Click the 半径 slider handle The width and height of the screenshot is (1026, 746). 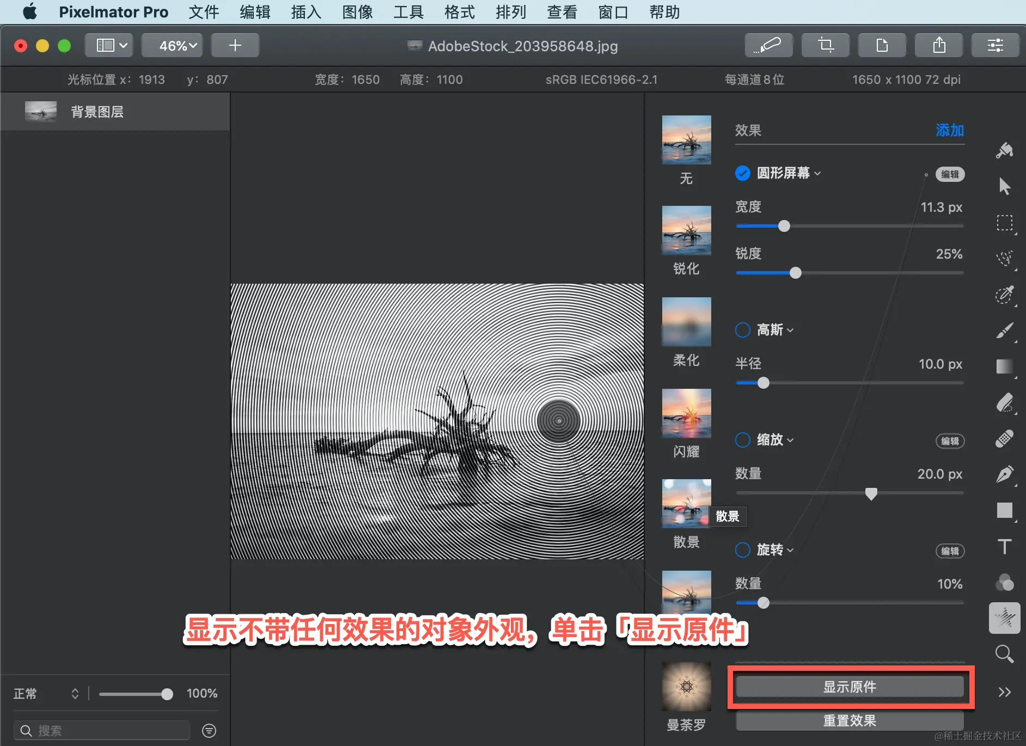pos(764,383)
